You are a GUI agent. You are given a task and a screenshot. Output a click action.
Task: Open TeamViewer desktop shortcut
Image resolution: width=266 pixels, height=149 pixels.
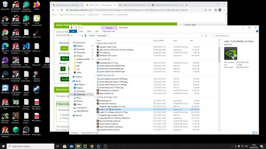5,89
